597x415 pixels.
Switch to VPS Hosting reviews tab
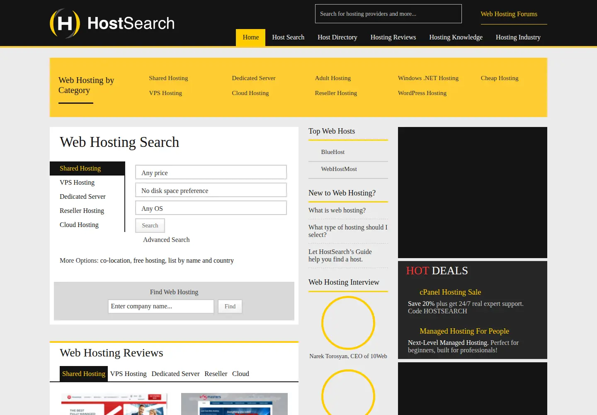(129, 374)
